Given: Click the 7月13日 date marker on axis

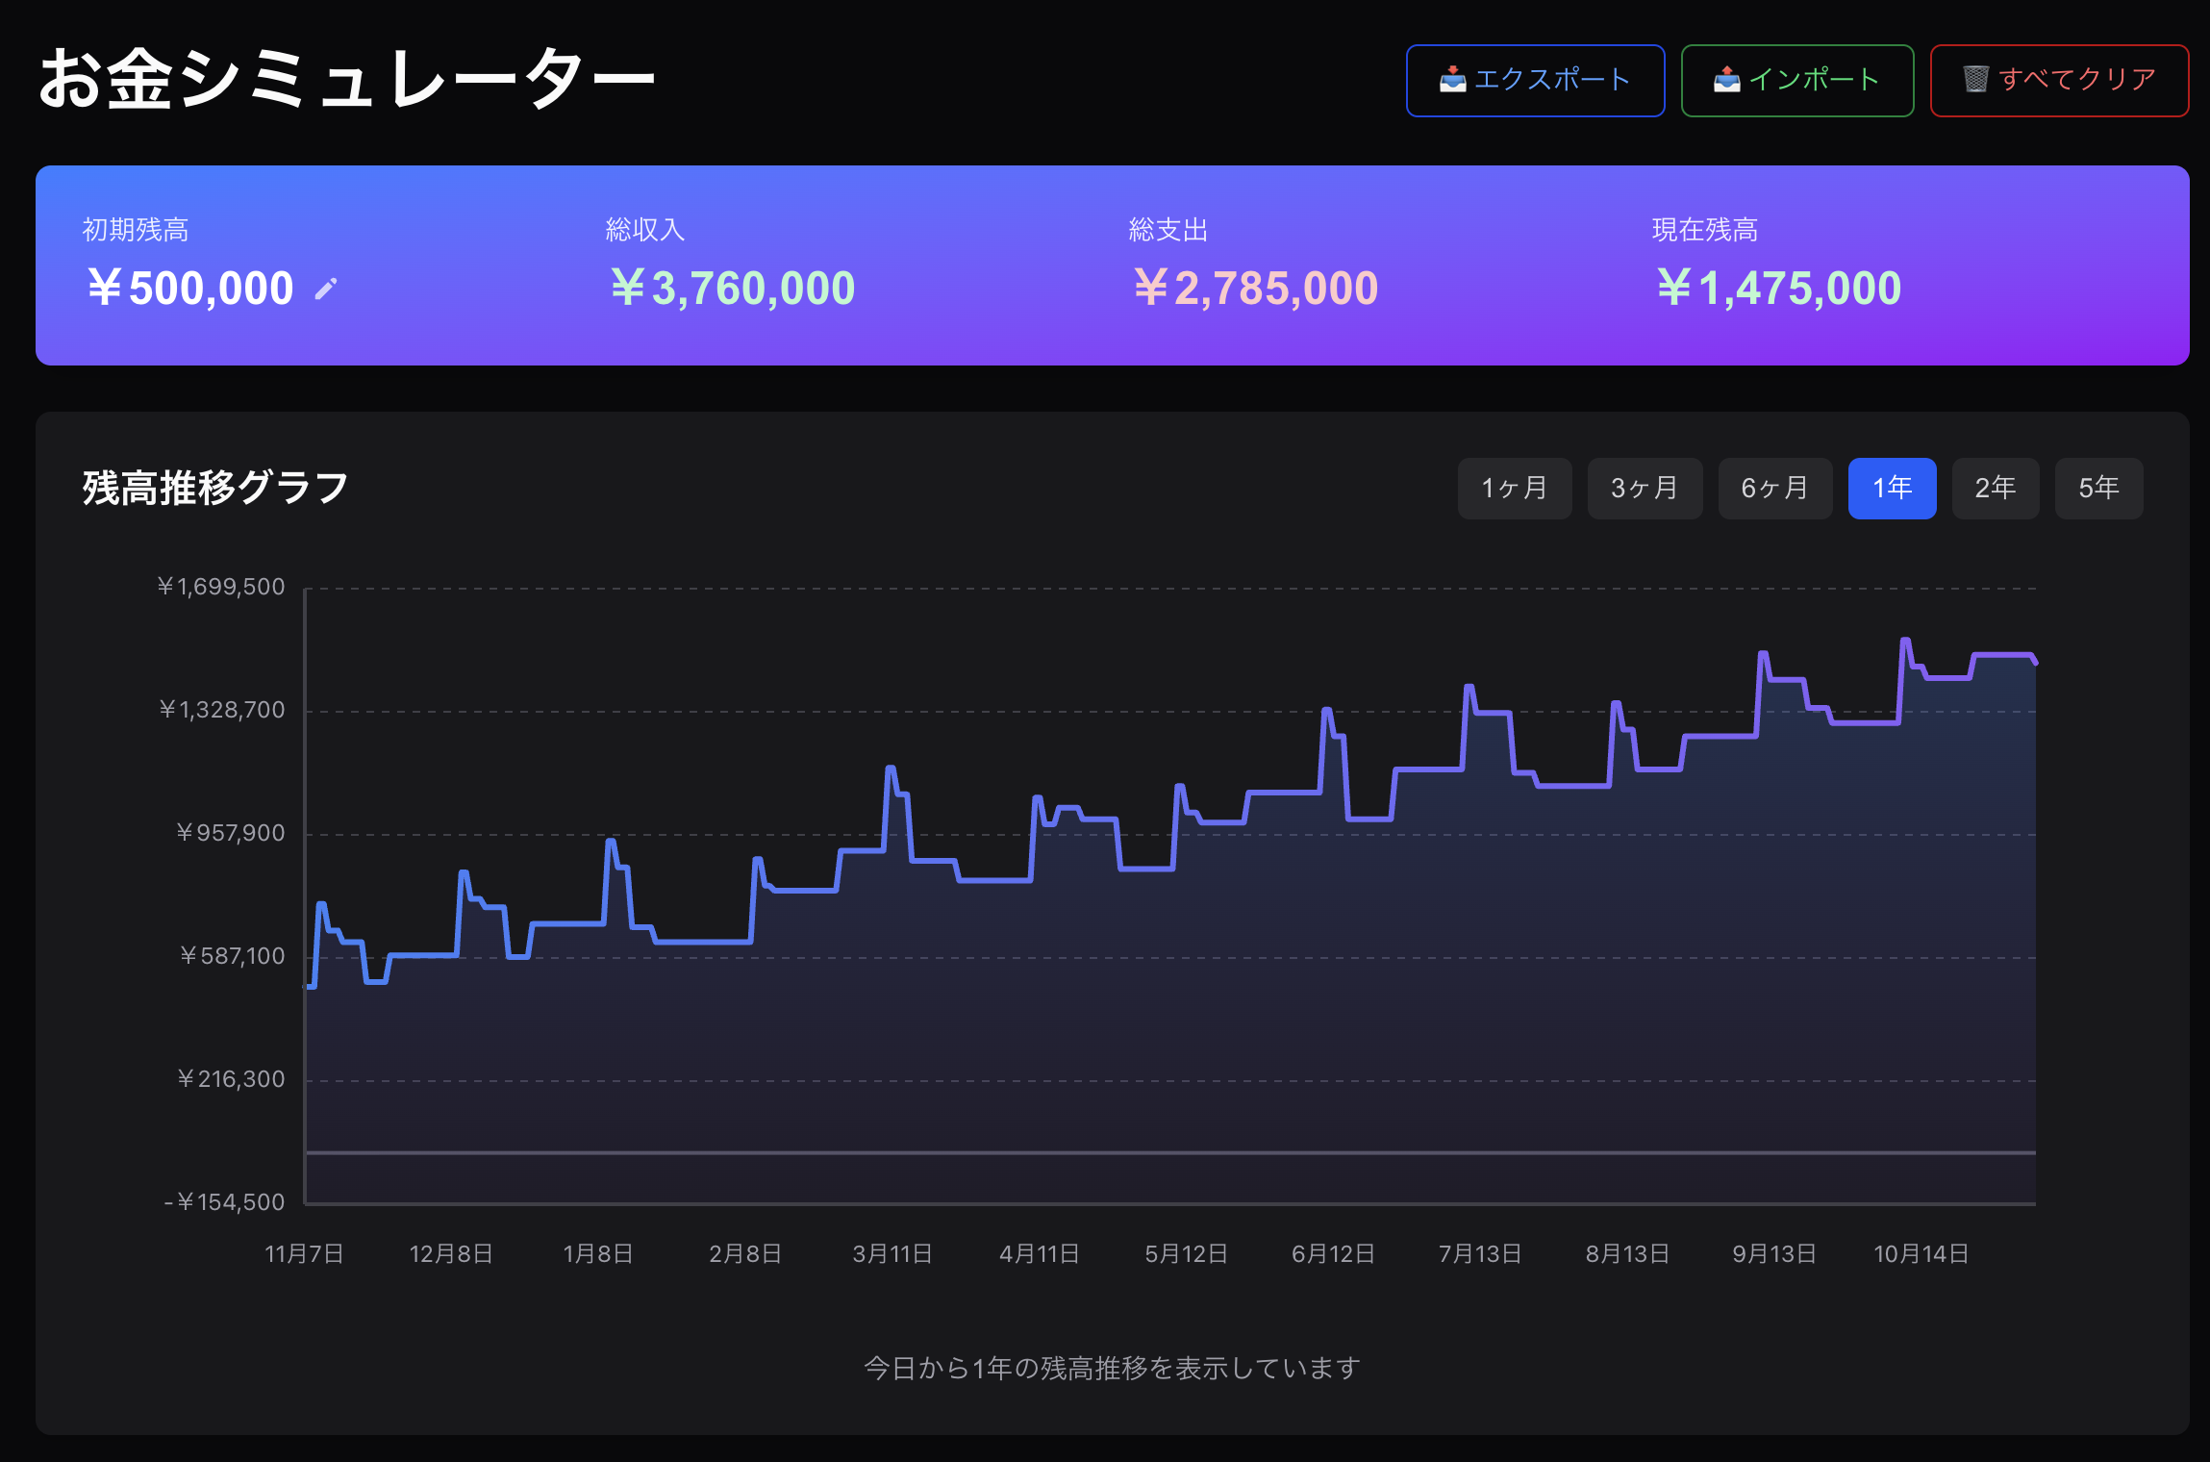Looking at the screenshot, I should point(1479,1254).
